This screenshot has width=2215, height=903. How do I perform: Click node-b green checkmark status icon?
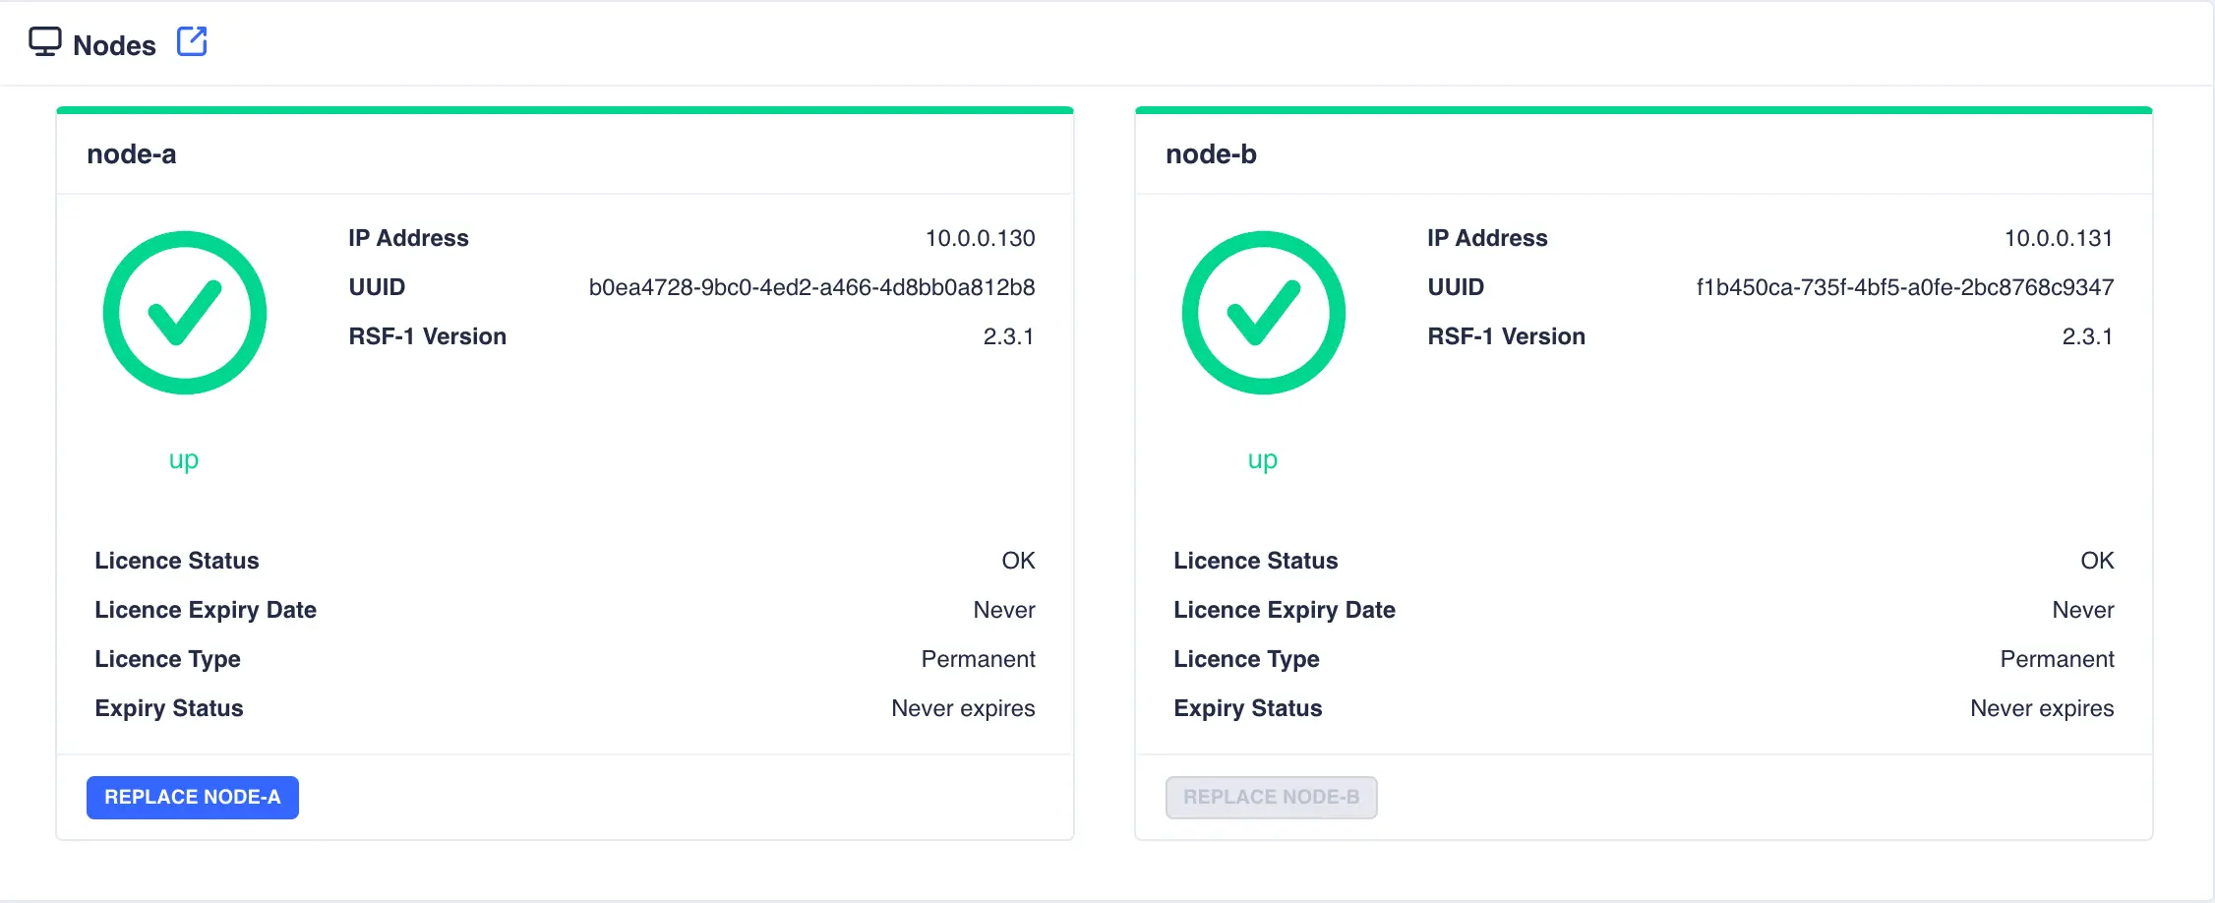pos(1263,313)
